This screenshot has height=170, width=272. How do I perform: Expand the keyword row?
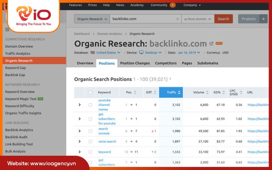tap(80, 152)
